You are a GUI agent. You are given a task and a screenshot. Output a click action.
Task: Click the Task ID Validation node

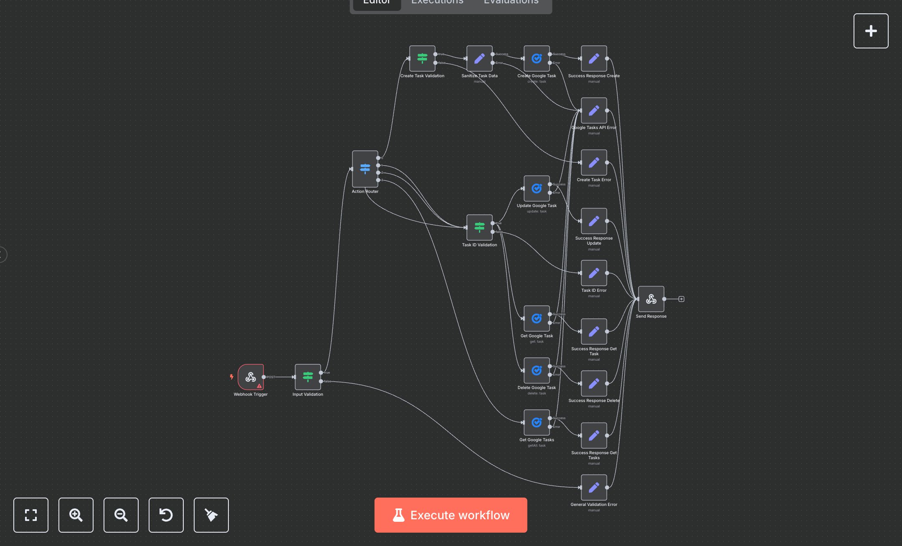point(479,227)
